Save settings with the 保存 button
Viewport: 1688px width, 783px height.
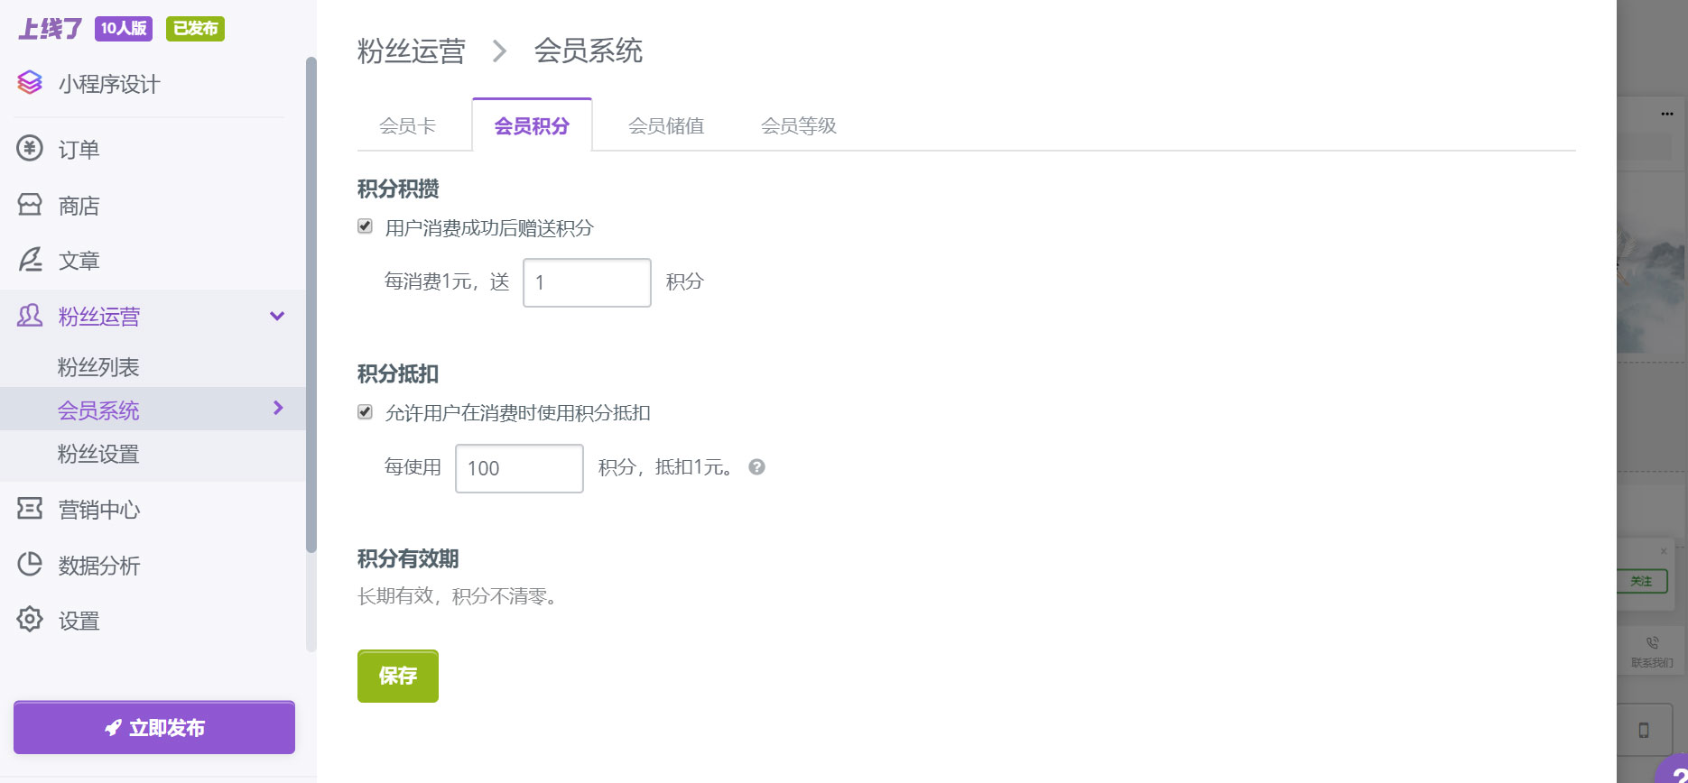point(398,676)
